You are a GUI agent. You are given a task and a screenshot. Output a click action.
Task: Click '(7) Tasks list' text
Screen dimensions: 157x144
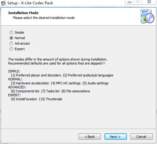pyautogui.click(x=50, y=91)
